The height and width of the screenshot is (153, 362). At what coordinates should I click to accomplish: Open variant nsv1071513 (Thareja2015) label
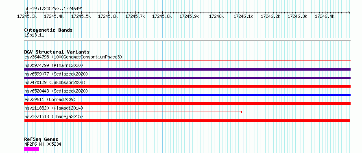pos(54,116)
